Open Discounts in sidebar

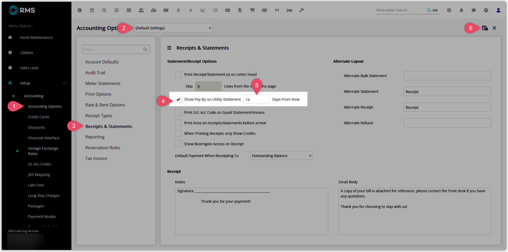(x=36, y=127)
